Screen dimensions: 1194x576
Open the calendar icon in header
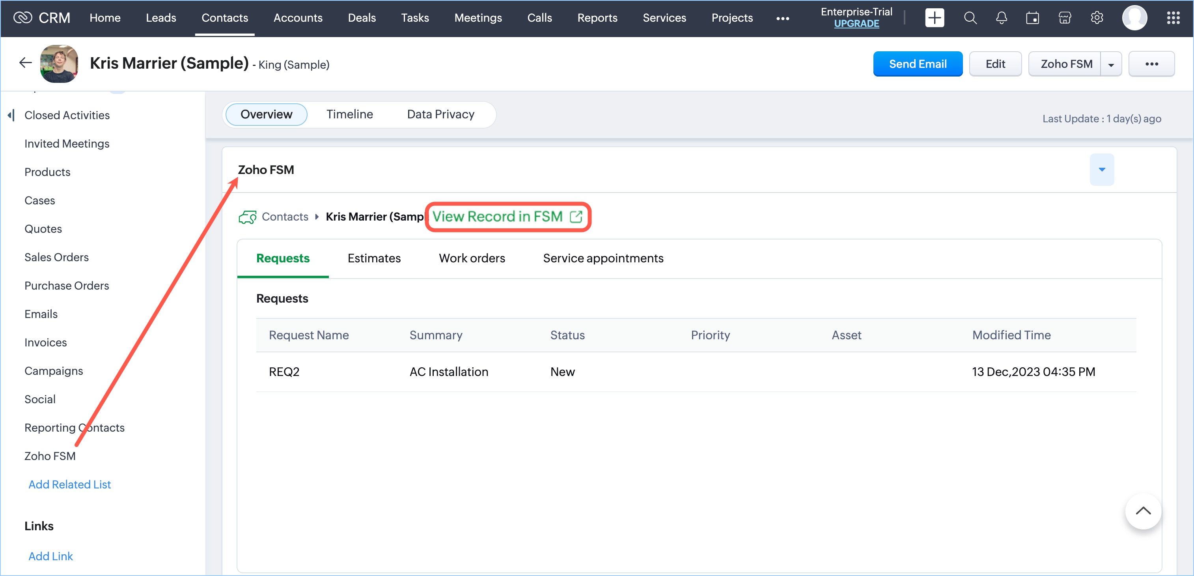1032,18
